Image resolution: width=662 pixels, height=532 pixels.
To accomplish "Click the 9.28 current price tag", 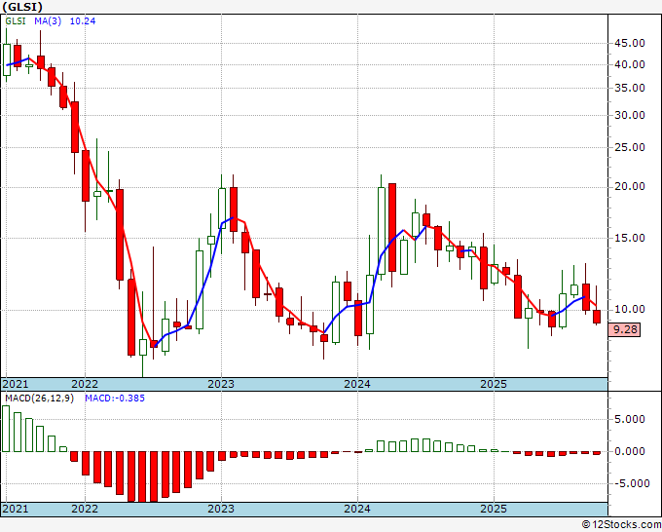I will (624, 329).
